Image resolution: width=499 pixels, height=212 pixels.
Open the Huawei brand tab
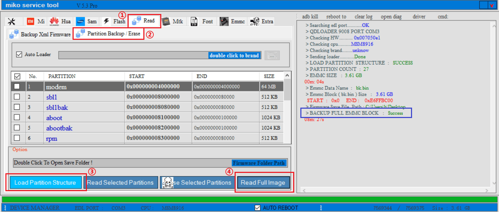(x=60, y=22)
